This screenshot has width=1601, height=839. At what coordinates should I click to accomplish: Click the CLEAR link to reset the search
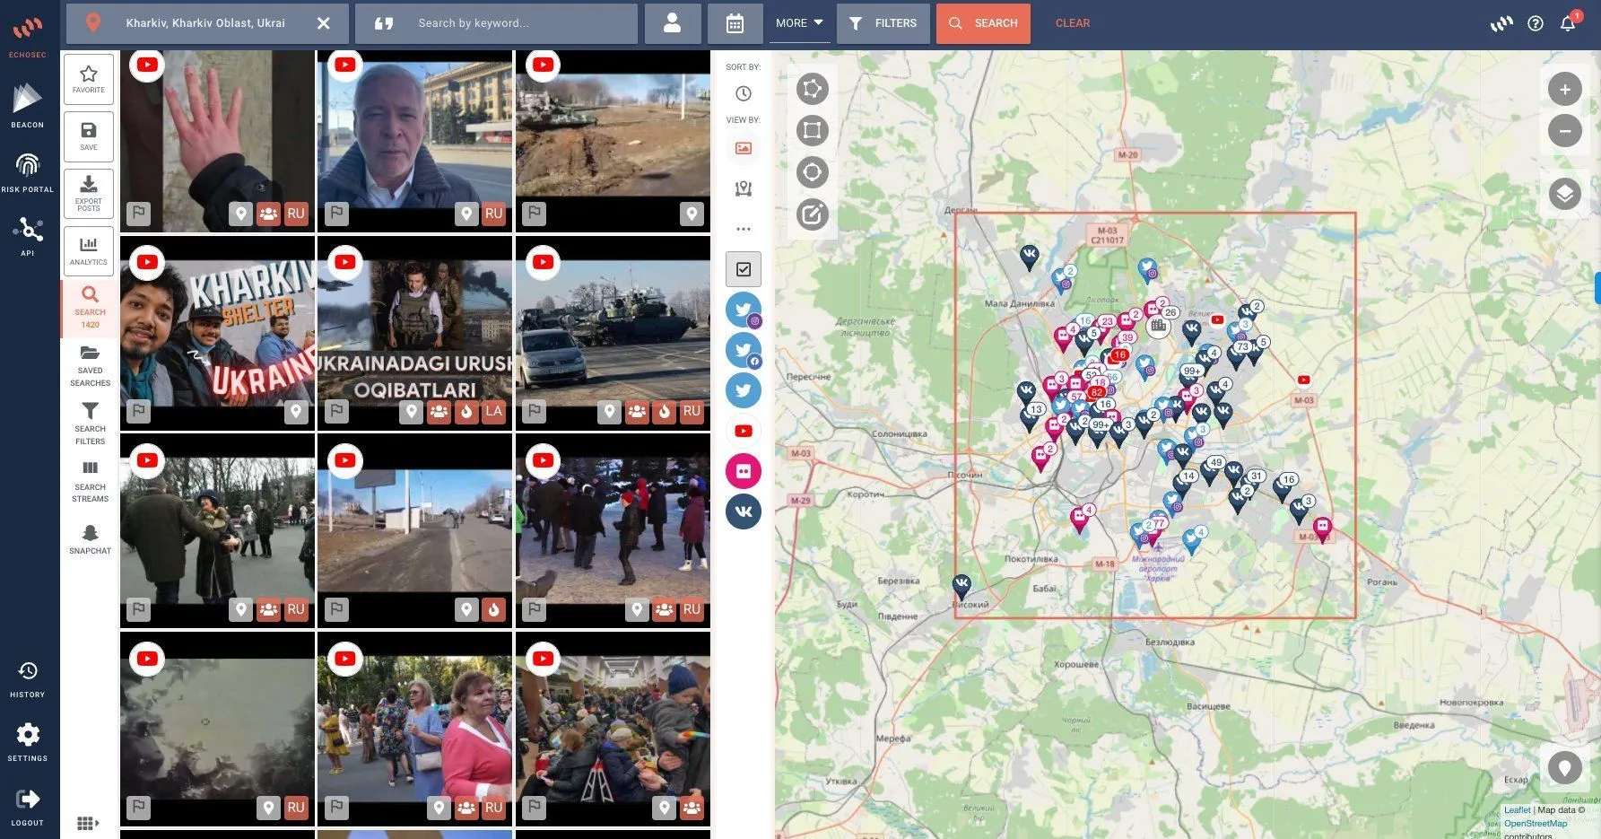click(x=1073, y=23)
